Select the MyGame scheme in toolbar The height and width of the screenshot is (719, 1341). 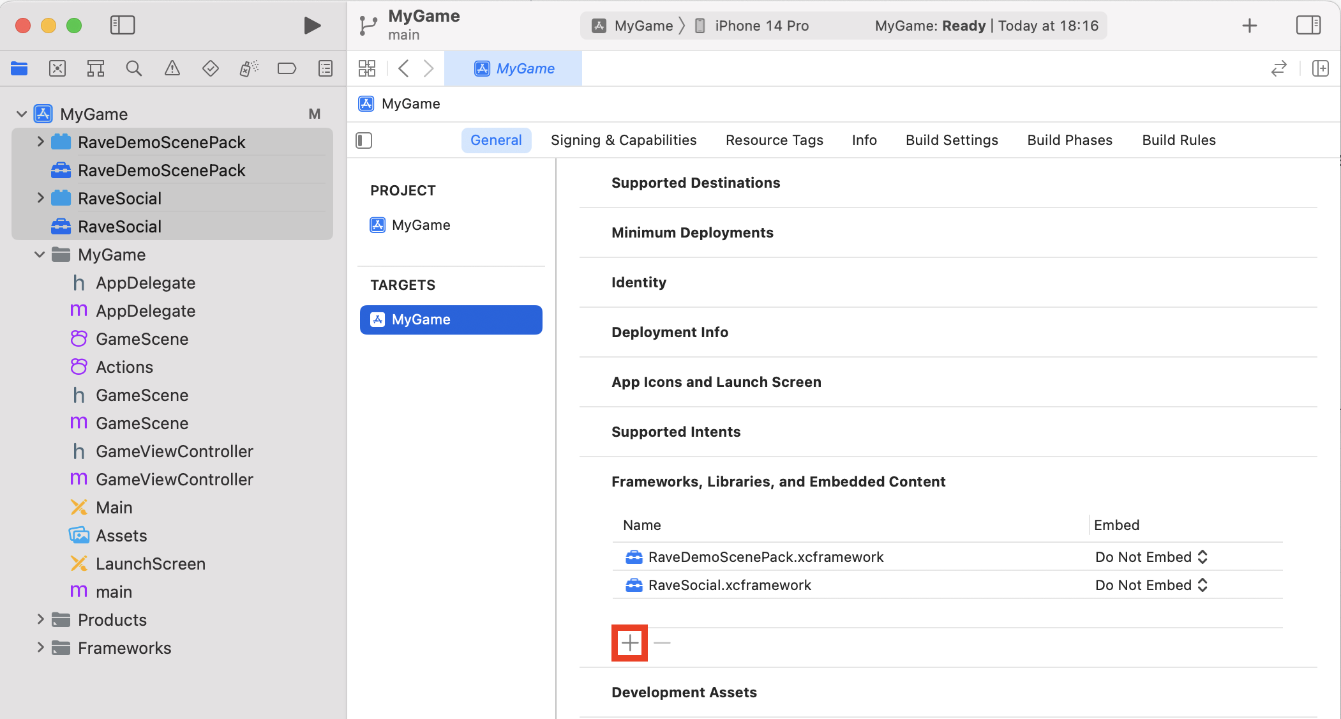click(x=633, y=26)
